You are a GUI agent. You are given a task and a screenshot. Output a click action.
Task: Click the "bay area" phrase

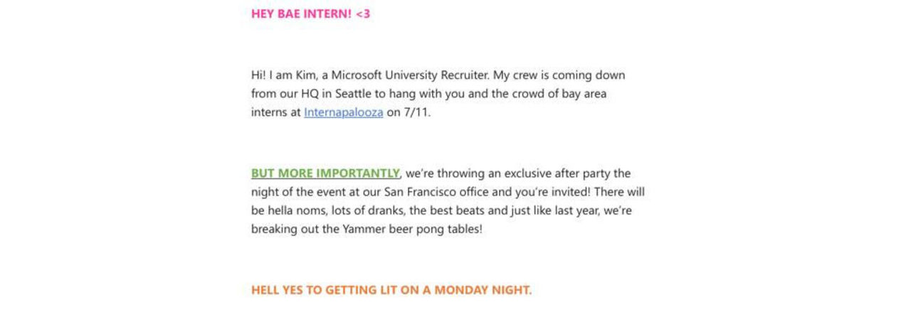(x=584, y=94)
